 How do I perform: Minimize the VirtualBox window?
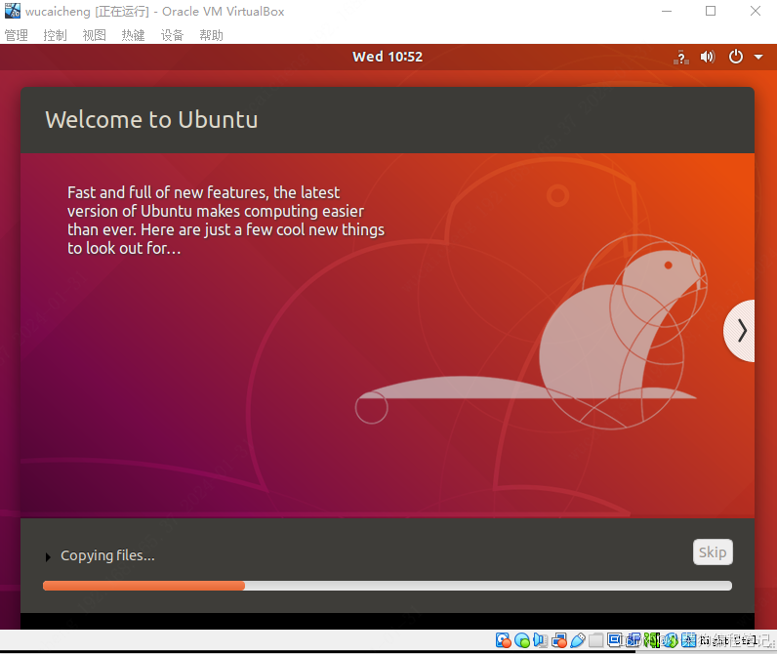667,11
